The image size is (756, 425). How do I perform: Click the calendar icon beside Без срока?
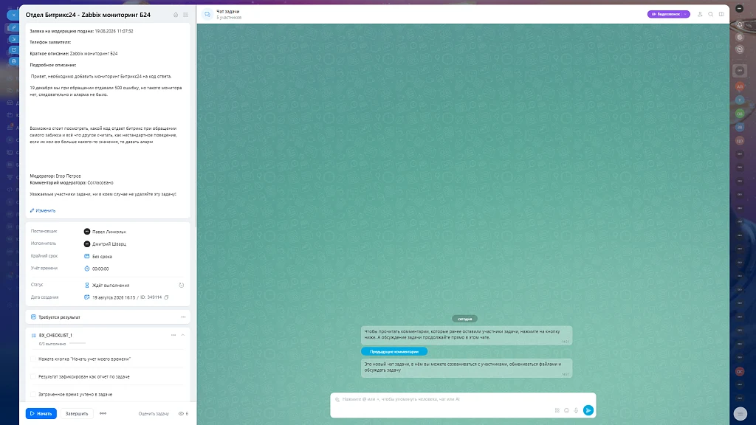pyautogui.click(x=87, y=256)
